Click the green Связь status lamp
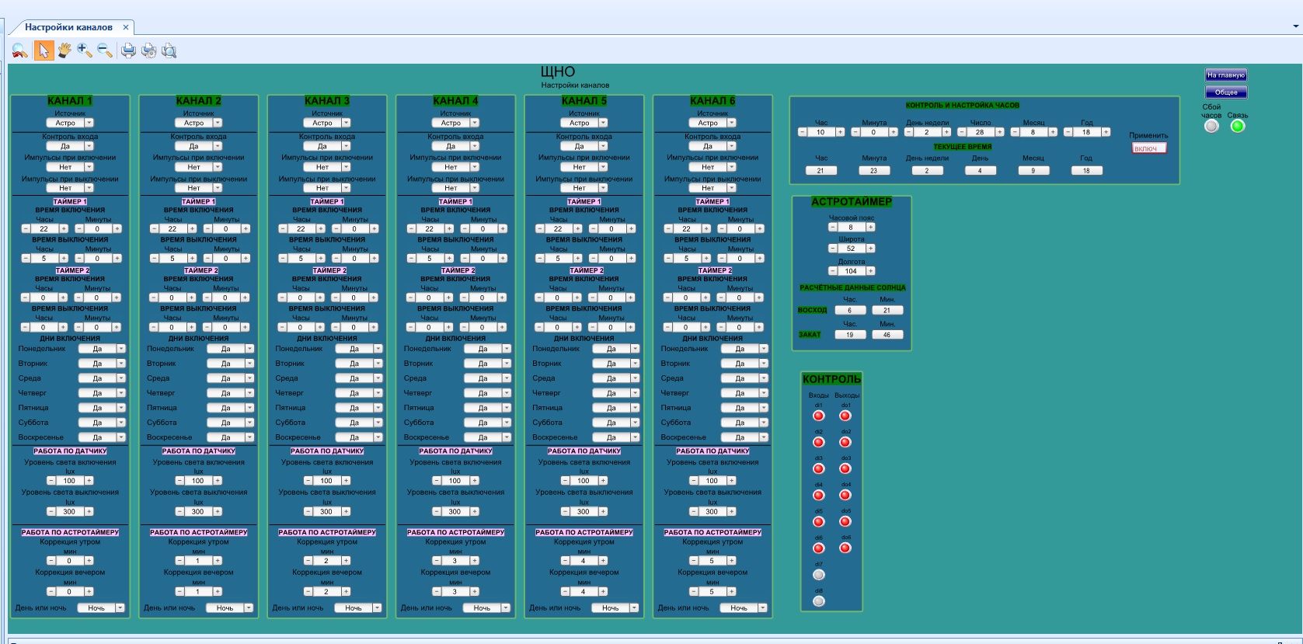 click(1238, 126)
